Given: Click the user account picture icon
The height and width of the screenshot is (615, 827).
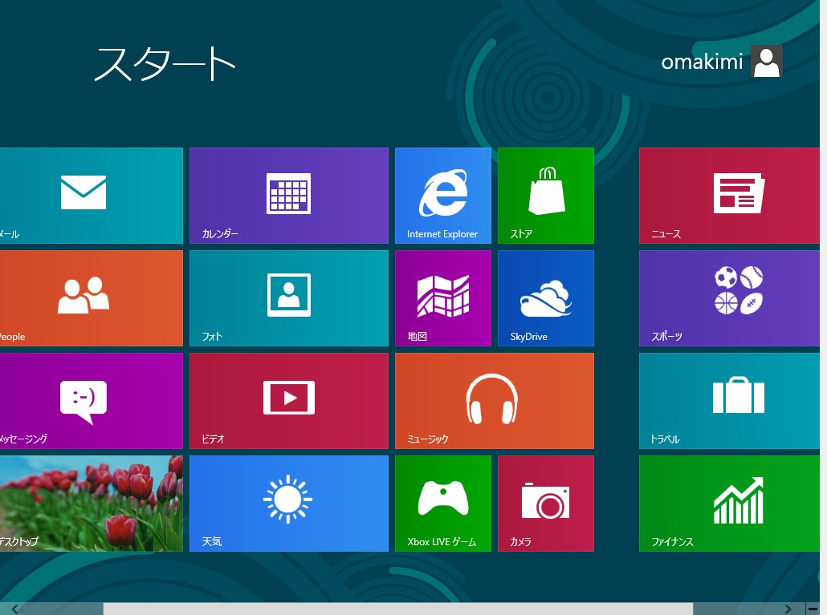Looking at the screenshot, I should (x=767, y=62).
